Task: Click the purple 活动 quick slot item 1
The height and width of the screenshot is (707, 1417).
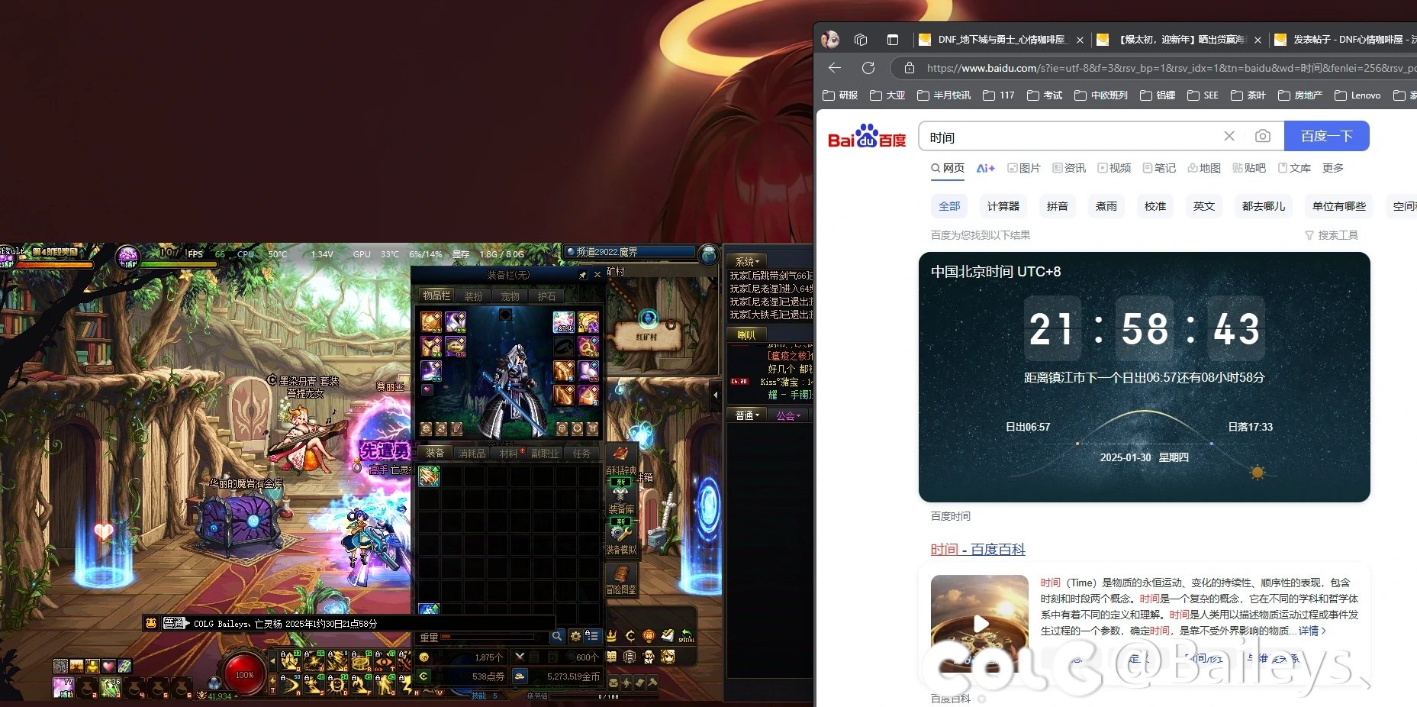Action: point(63,688)
